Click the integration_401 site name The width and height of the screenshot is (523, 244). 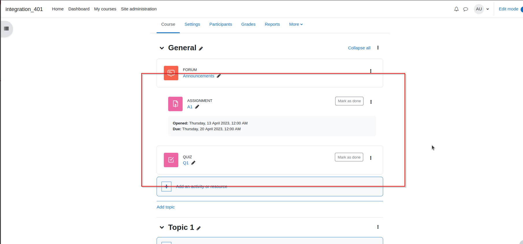pyautogui.click(x=24, y=9)
